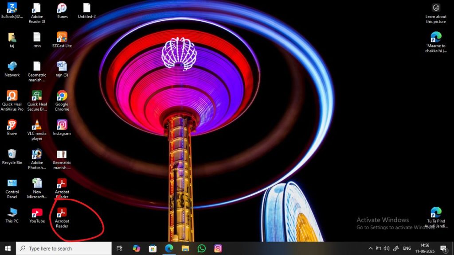The image size is (454, 255).
Task: Open the Windows Start menu
Action: [8, 248]
